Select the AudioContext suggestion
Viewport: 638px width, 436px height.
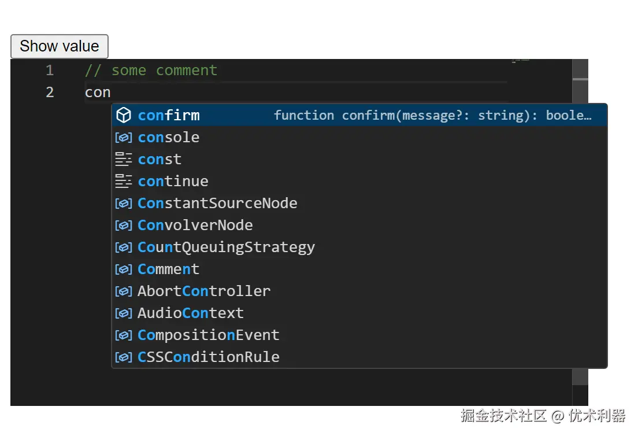(x=191, y=313)
